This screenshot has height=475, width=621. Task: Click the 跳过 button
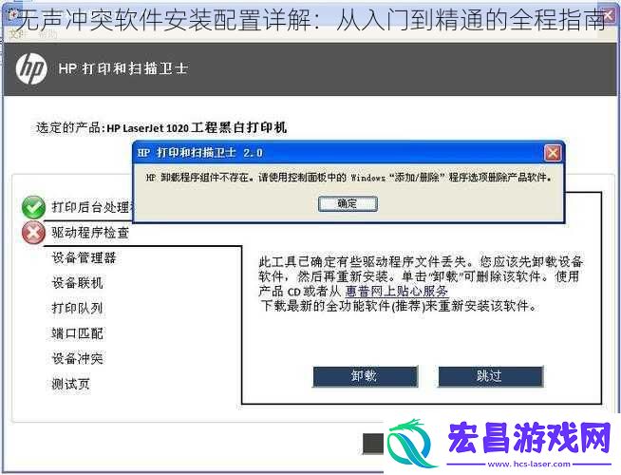490,376
